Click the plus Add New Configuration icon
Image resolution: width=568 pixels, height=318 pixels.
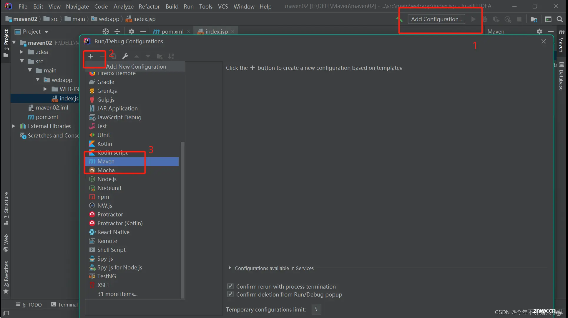click(91, 56)
